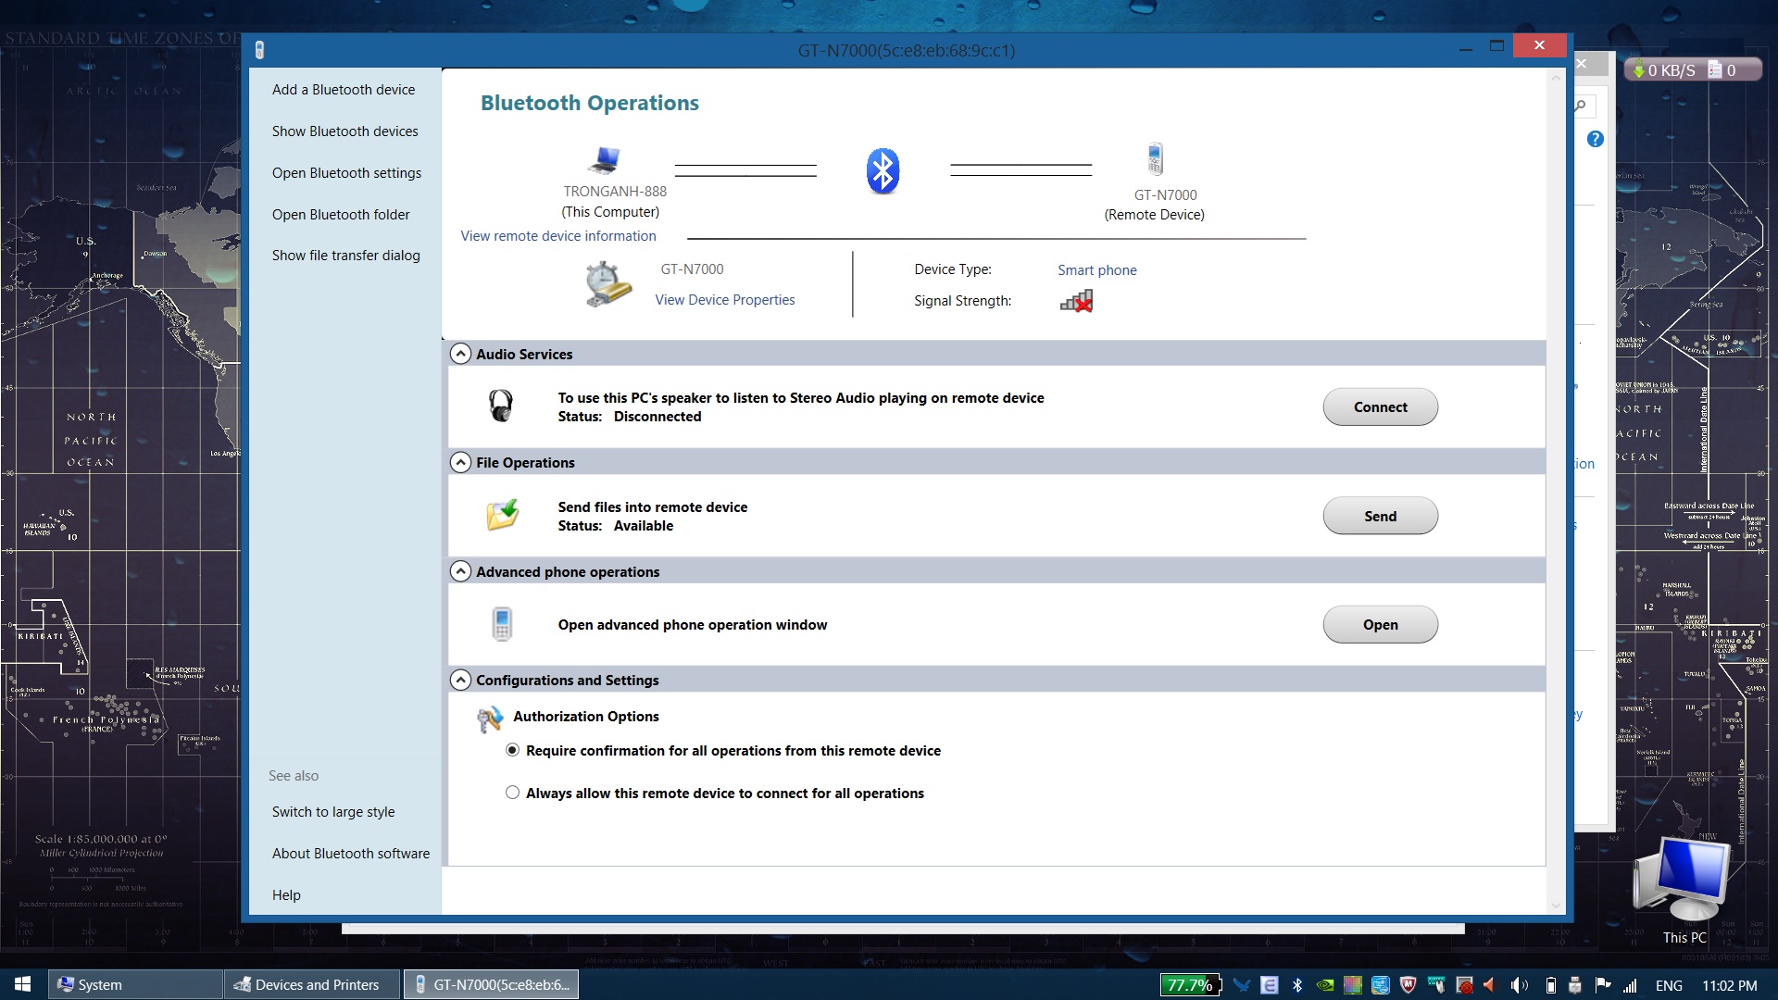Collapse the Audio Services section
This screenshot has width=1778, height=1000.
460,354
